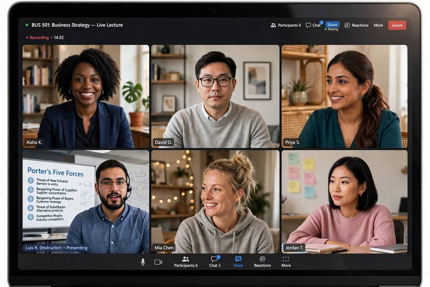Screen dimensions: 430x287
Task: Open the More menu in top bar
Action: [378, 25]
